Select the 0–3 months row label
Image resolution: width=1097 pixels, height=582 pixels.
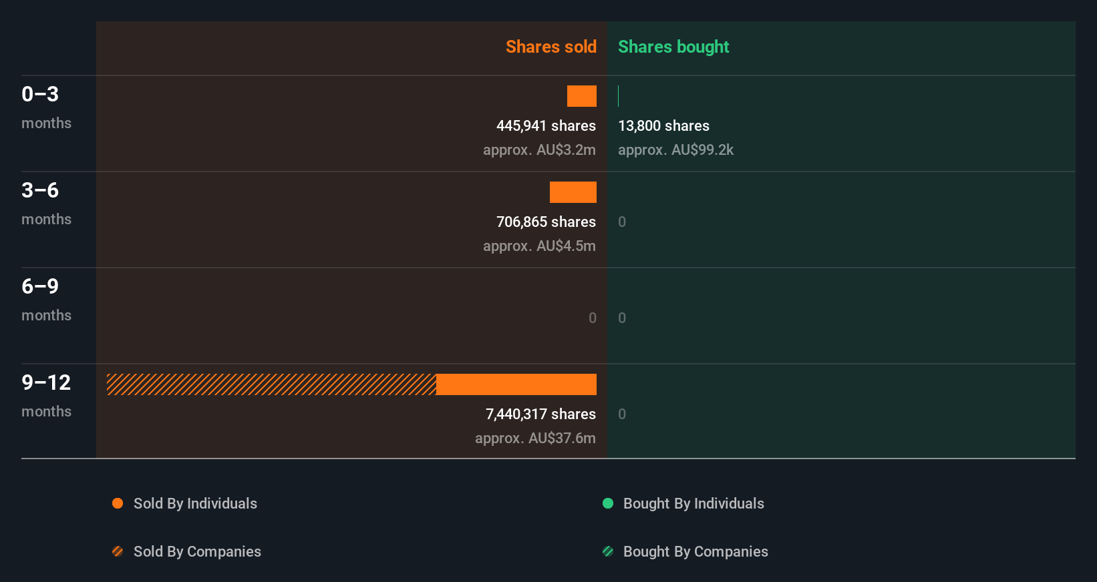coord(45,107)
